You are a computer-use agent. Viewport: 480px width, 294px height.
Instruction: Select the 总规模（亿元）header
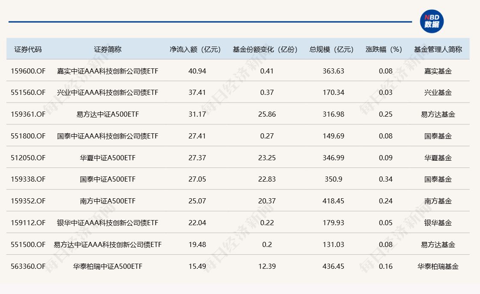pos(331,49)
